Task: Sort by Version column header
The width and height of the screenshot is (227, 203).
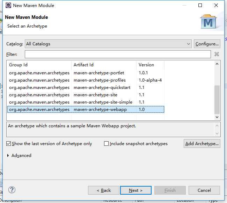Action: (150, 65)
